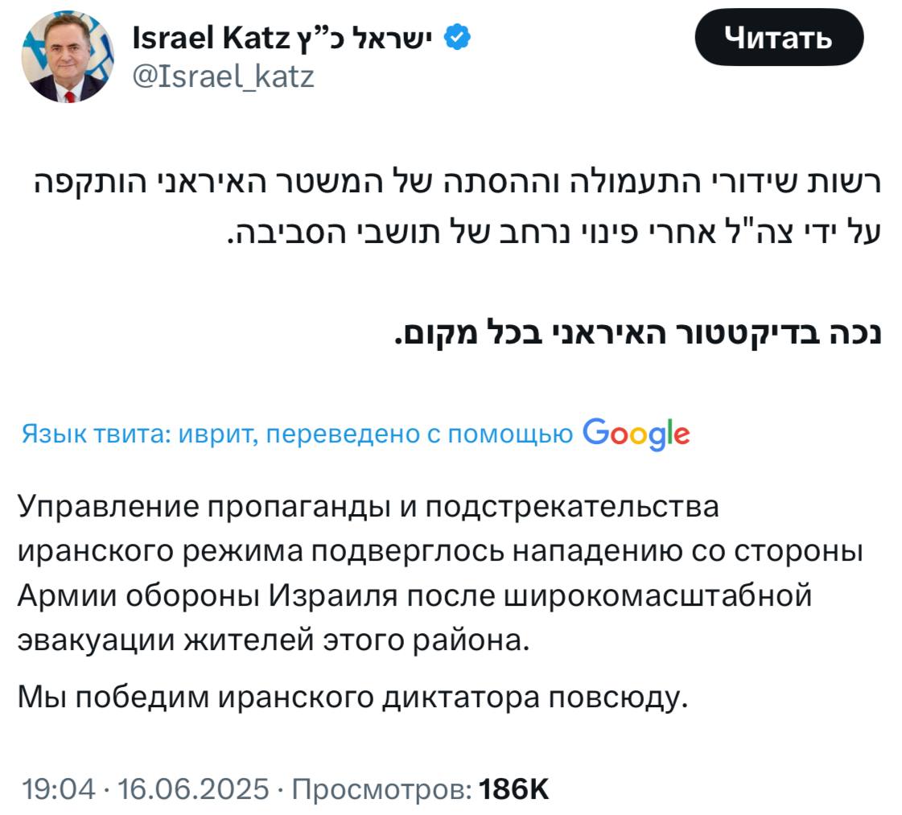
Task: Click the Google logo
Action: 636,434
